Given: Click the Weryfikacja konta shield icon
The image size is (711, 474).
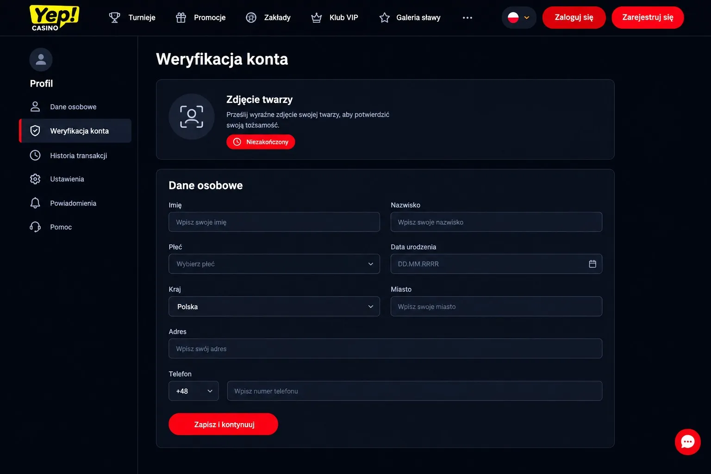Looking at the screenshot, I should point(35,131).
